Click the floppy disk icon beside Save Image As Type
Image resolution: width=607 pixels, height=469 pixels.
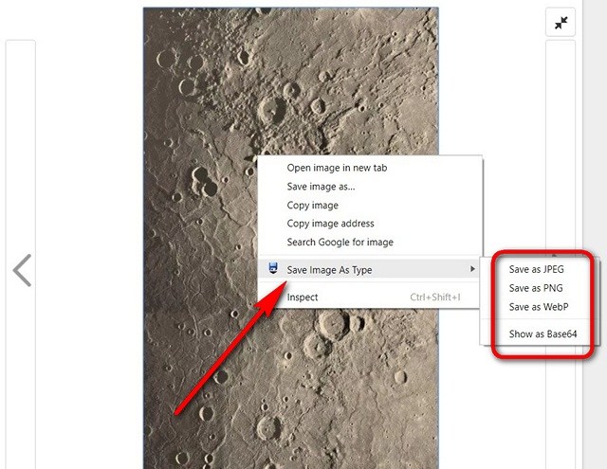tap(273, 268)
